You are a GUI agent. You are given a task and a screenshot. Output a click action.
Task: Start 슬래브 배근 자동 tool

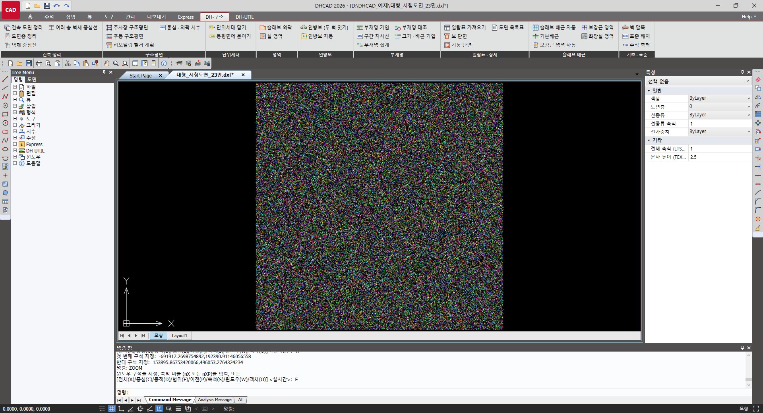point(554,27)
